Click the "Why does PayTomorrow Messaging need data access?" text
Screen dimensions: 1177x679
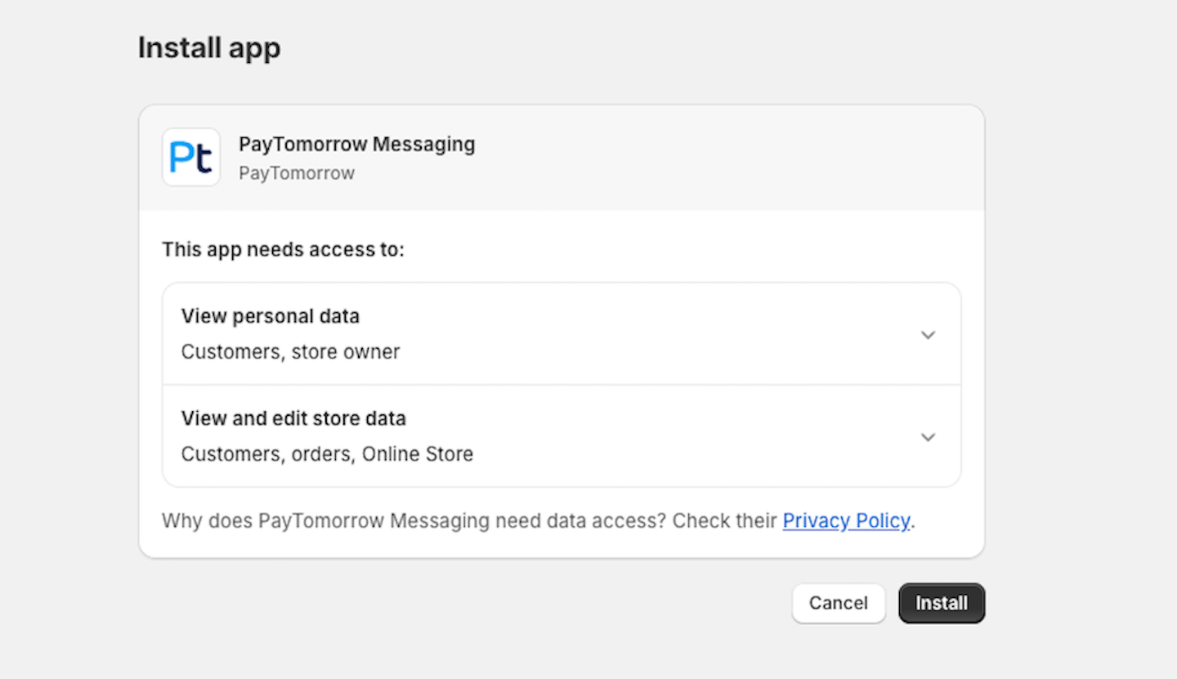pyautogui.click(x=414, y=521)
